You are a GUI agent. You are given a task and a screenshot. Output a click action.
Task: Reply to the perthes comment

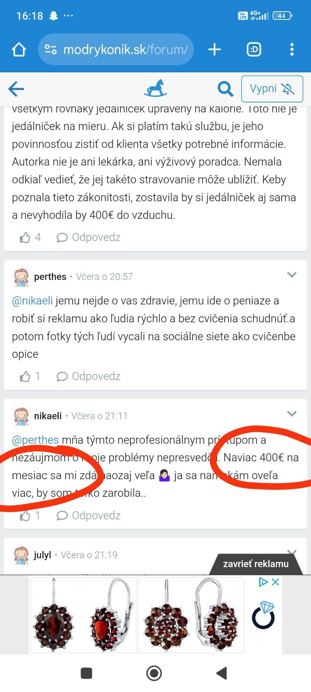[89, 377]
